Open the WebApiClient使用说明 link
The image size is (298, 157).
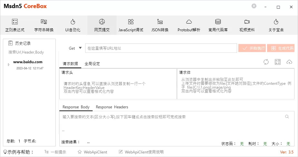tap(141, 152)
